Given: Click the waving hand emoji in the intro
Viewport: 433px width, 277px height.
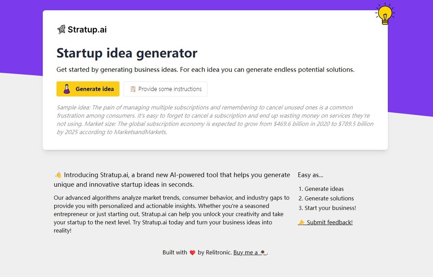Looking at the screenshot, I should [58, 175].
